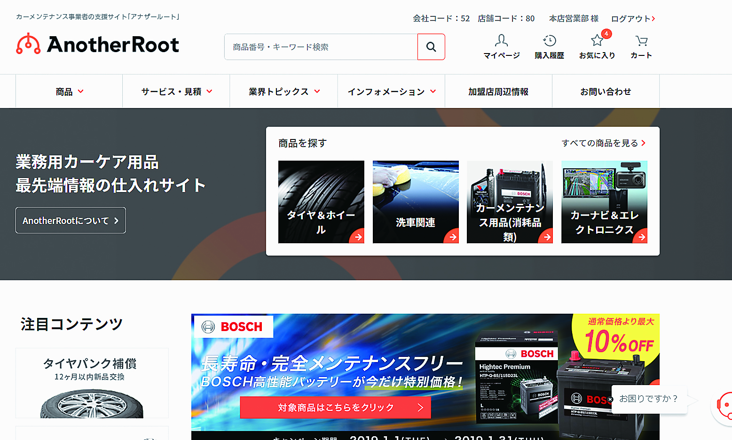Open the カーメンテナンス用品(消耗品類) thumbnail
The image size is (732, 440).
(510, 202)
